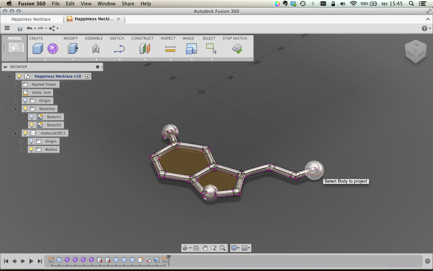The height and width of the screenshot is (271, 433).
Task: Close the active Happiness Neckl... tab
Action: pos(118,19)
